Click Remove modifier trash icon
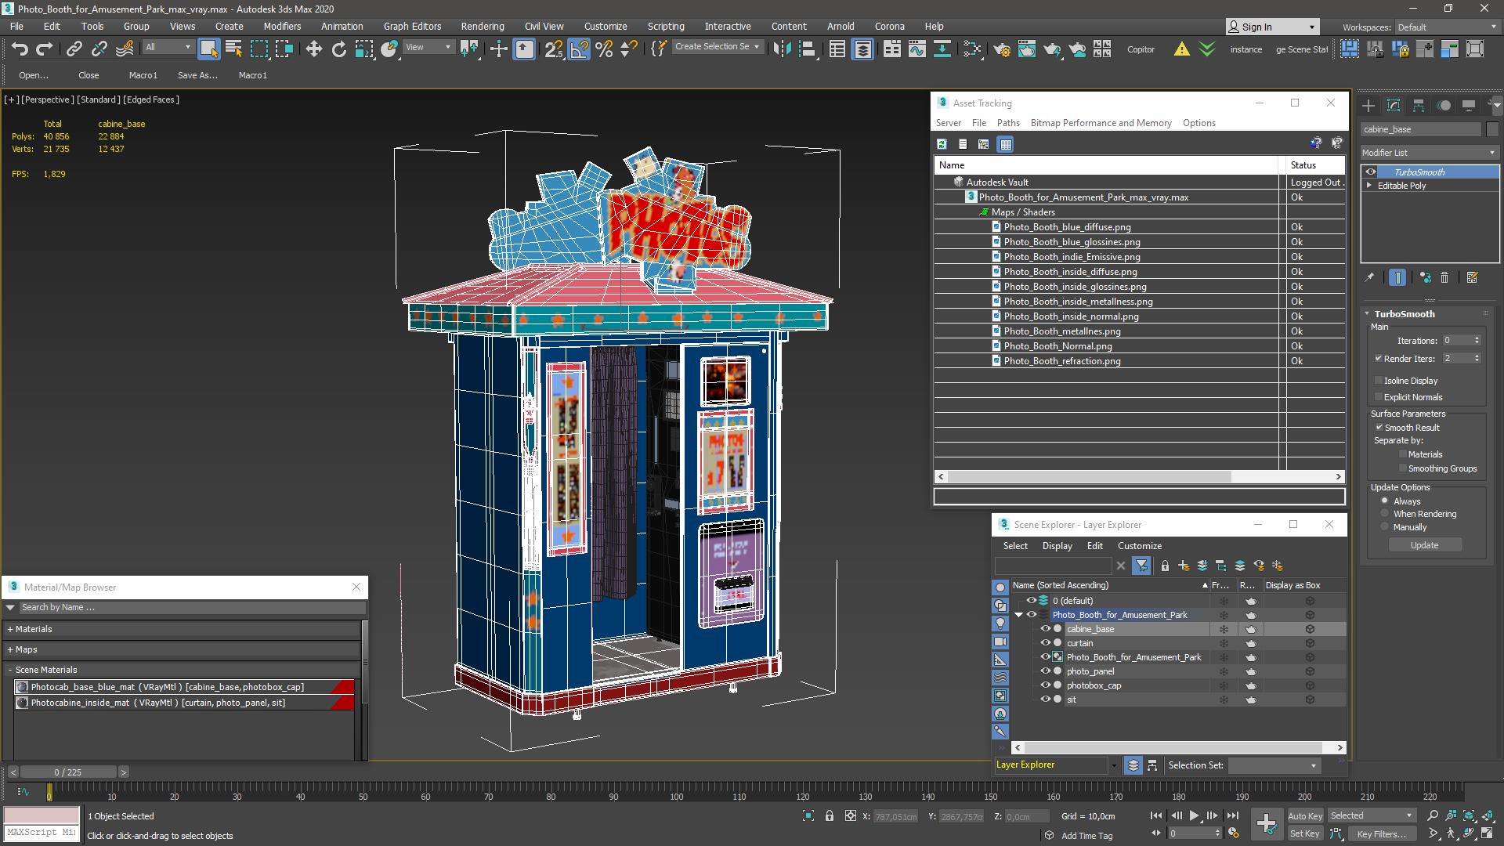Screen dimensions: 1504x846 click(x=1444, y=277)
